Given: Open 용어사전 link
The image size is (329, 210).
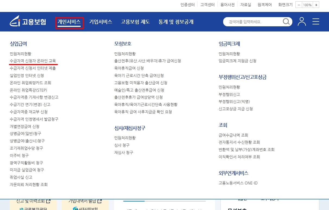Looking at the screenshot, I should coord(227,5).
